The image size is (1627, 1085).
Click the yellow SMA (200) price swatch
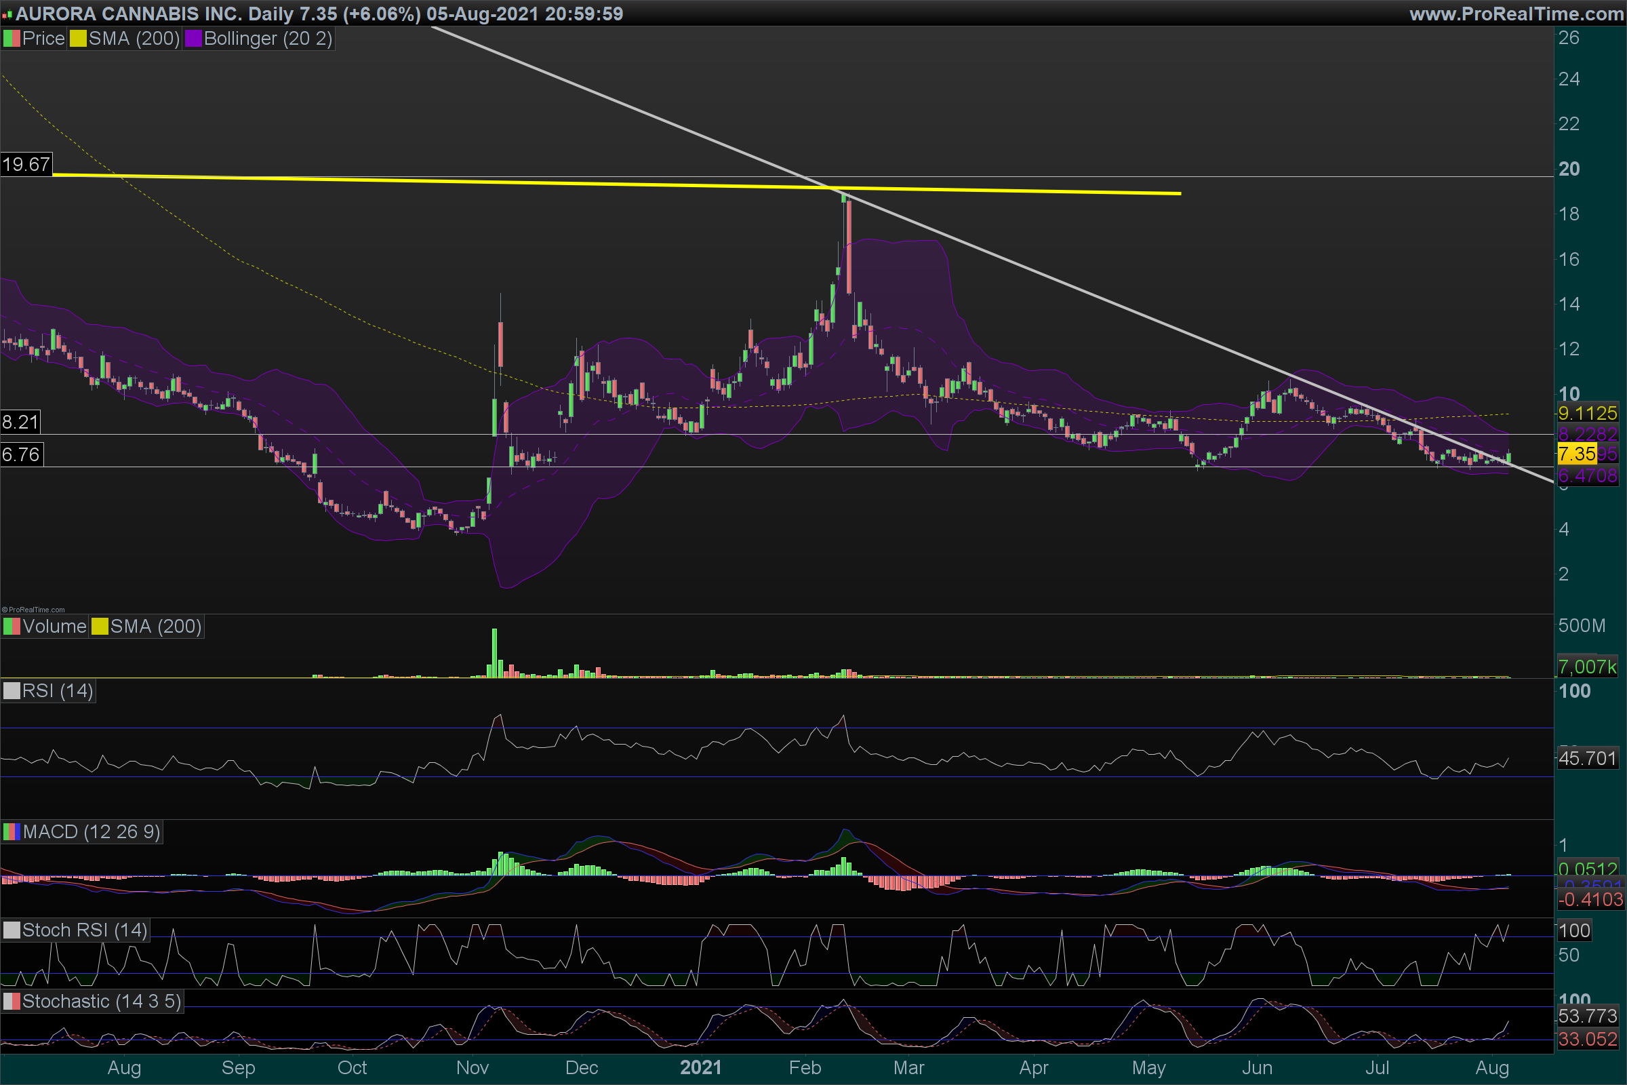coord(78,39)
